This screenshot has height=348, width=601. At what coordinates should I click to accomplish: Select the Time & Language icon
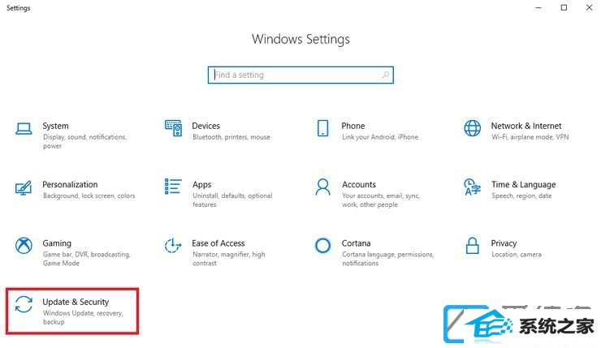click(472, 187)
